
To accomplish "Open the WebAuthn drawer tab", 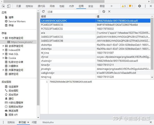I will [x=48, y=122].
